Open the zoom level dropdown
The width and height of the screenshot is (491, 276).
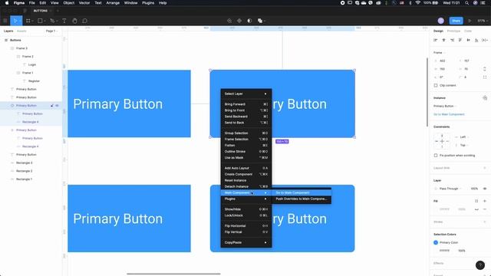483,21
